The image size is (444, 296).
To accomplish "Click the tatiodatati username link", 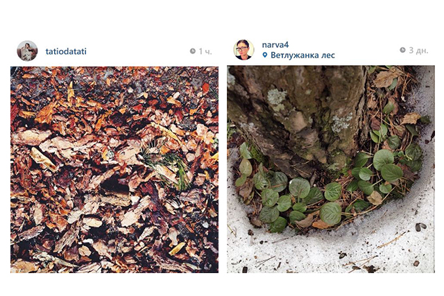I will (66, 51).
